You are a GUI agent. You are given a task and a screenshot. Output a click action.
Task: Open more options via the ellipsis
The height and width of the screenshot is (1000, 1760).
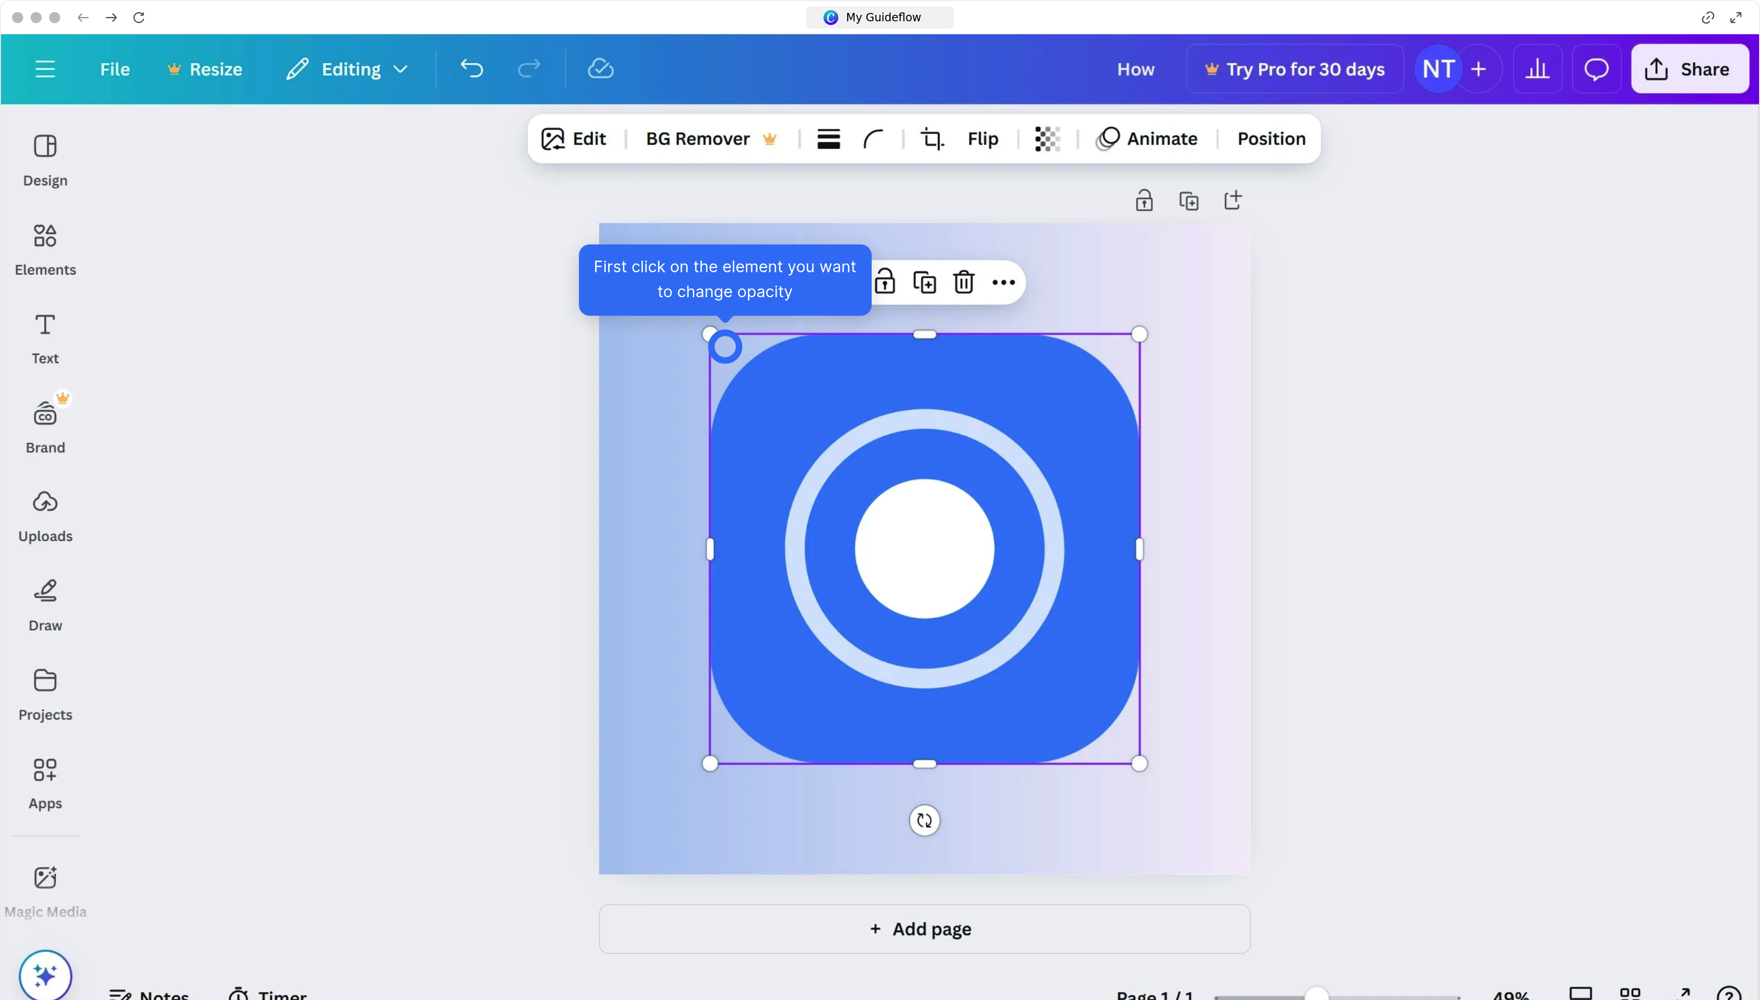pos(1004,281)
